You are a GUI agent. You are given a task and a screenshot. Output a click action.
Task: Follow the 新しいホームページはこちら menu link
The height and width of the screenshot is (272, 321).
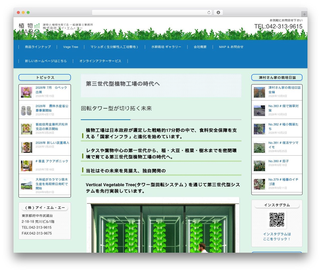click(x=46, y=61)
